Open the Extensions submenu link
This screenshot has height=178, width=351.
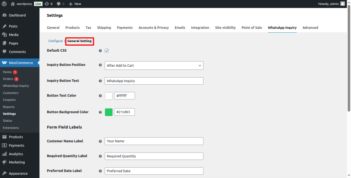coord(11,128)
